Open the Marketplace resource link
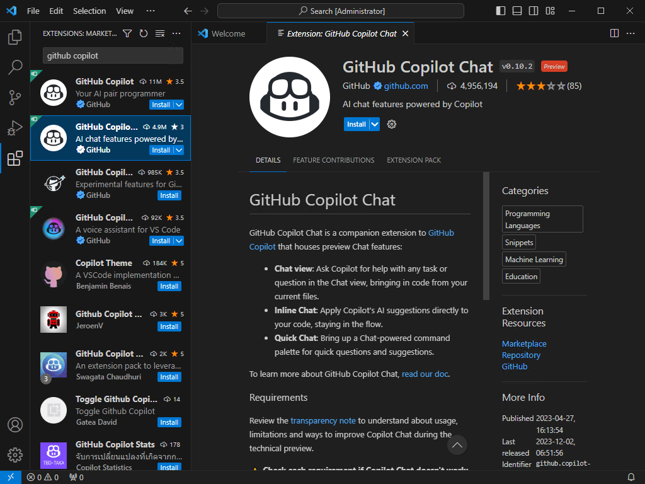The height and width of the screenshot is (484, 645). pos(524,343)
